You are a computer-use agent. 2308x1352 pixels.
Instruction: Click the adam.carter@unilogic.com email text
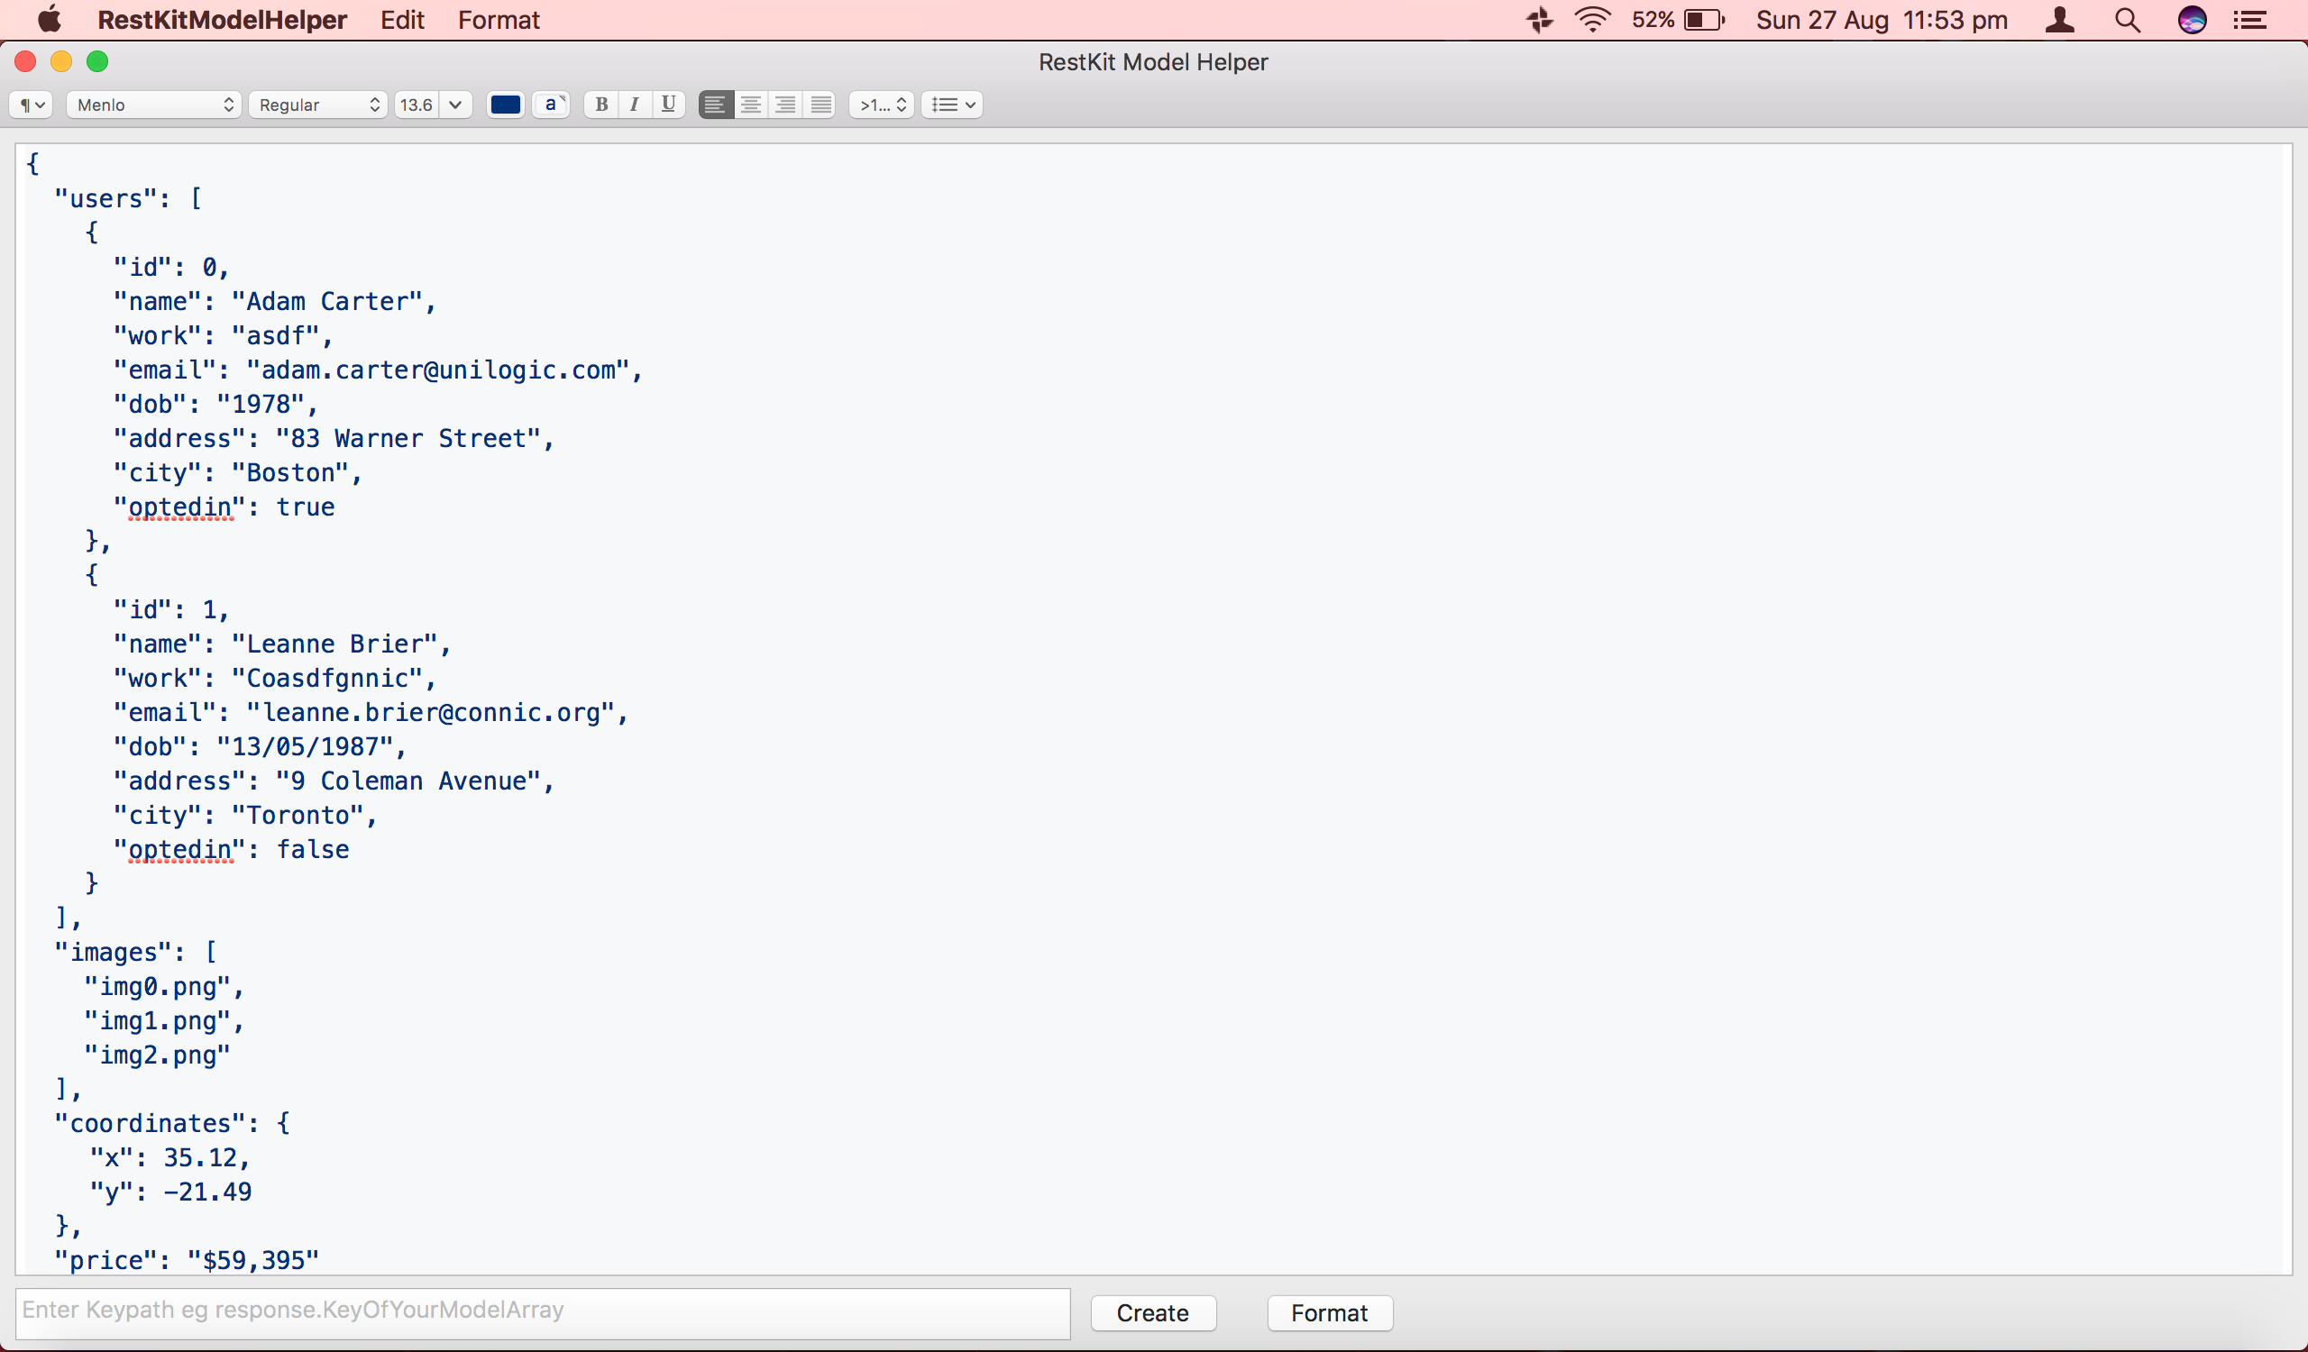click(438, 370)
